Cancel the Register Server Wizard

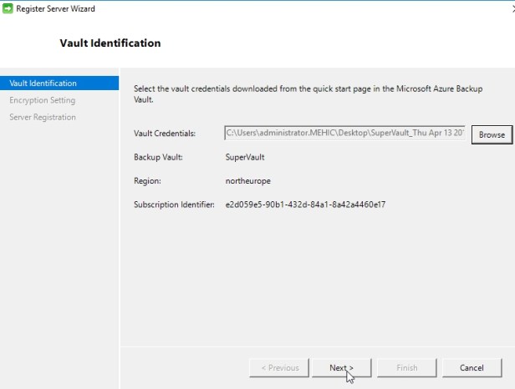(472, 367)
